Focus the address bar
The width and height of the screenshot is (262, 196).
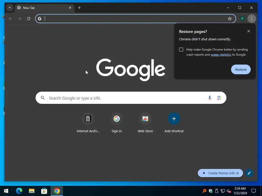point(136,18)
